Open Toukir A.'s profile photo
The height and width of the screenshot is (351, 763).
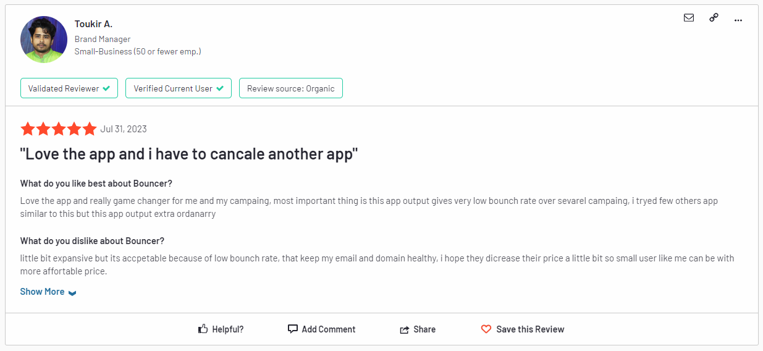click(44, 40)
